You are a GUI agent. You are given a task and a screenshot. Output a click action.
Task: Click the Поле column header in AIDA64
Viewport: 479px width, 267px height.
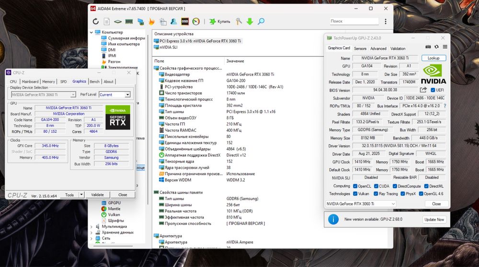(159, 61)
